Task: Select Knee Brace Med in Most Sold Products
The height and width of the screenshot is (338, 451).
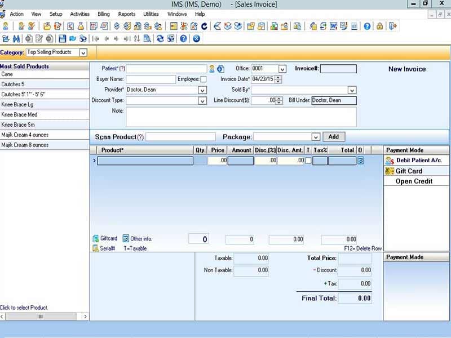Action: 45,114
